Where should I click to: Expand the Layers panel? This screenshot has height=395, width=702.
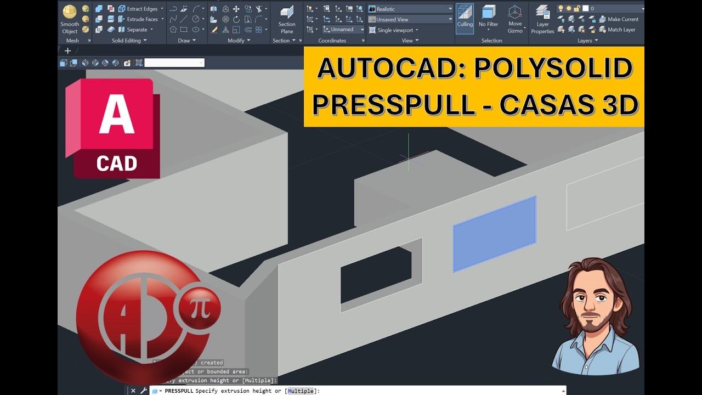pyautogui.click(x=587, y=41)
